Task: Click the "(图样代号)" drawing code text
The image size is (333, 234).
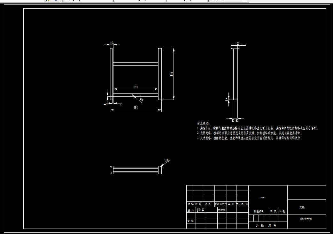Action: click(306, 219)
